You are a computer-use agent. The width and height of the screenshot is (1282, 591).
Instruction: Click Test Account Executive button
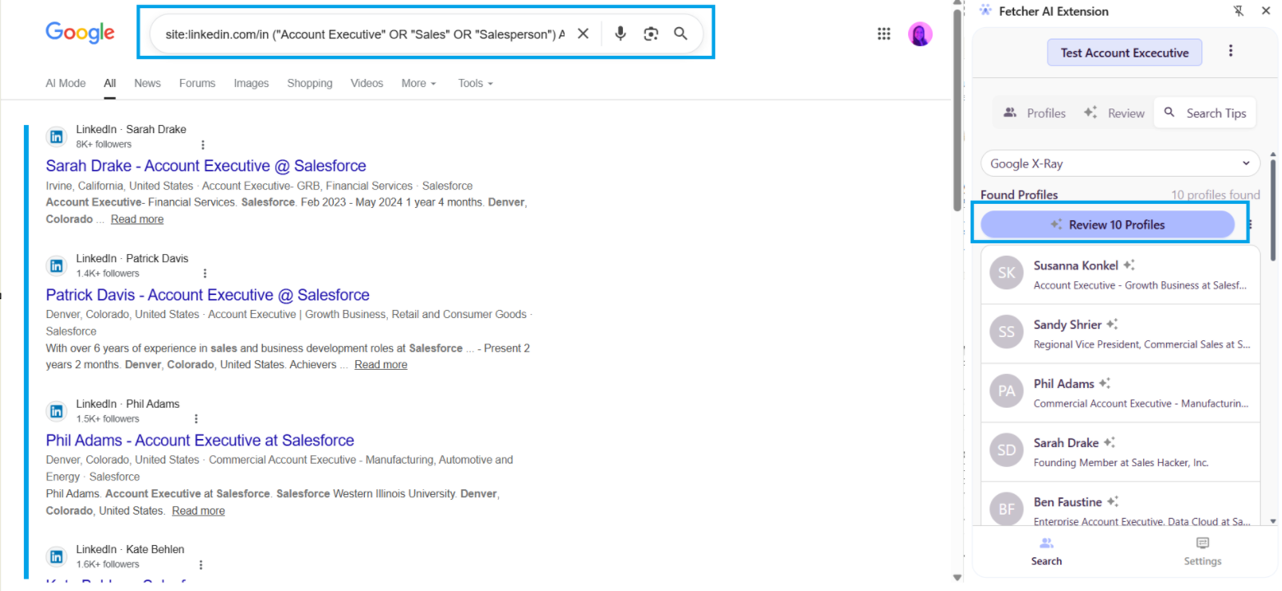[1124, 53]
